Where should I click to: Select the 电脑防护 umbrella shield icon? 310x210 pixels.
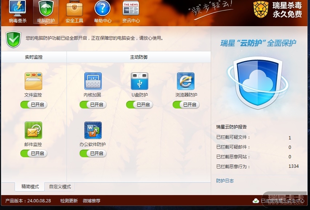coord(46,8)
